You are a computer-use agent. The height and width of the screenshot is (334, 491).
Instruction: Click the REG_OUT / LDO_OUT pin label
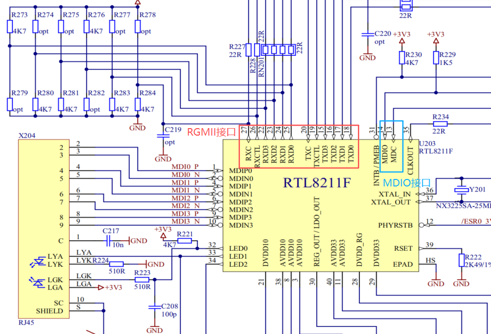pos(316,232)
